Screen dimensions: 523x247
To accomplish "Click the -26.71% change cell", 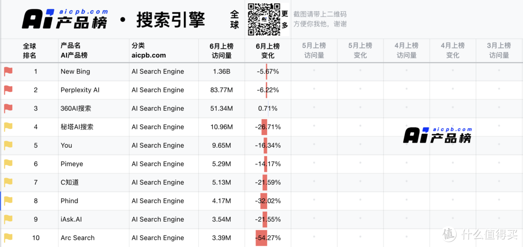I will click(x=268, y=127).
